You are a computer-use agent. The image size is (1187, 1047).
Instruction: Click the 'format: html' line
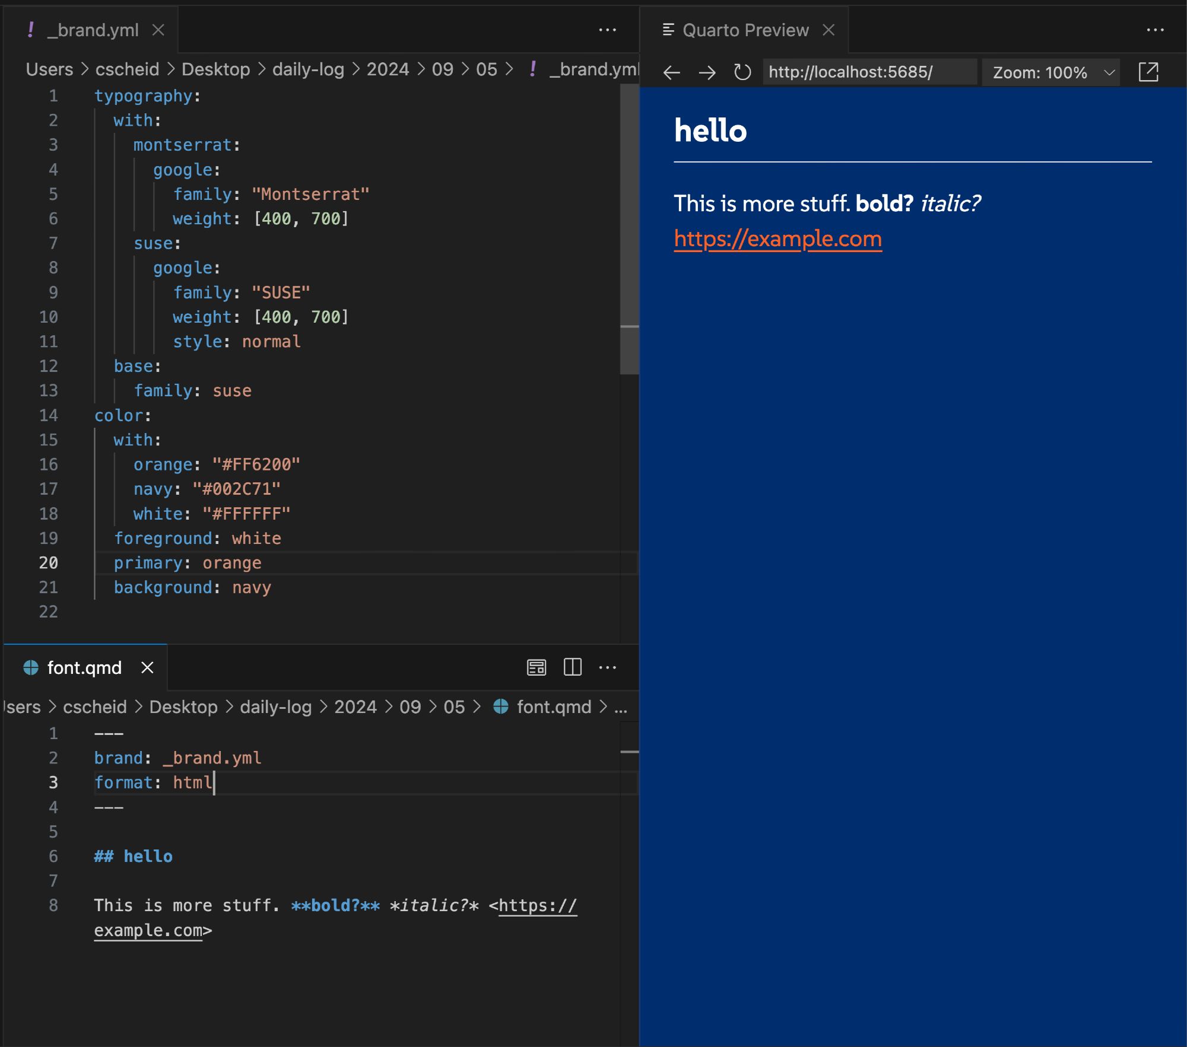point(153,782)
